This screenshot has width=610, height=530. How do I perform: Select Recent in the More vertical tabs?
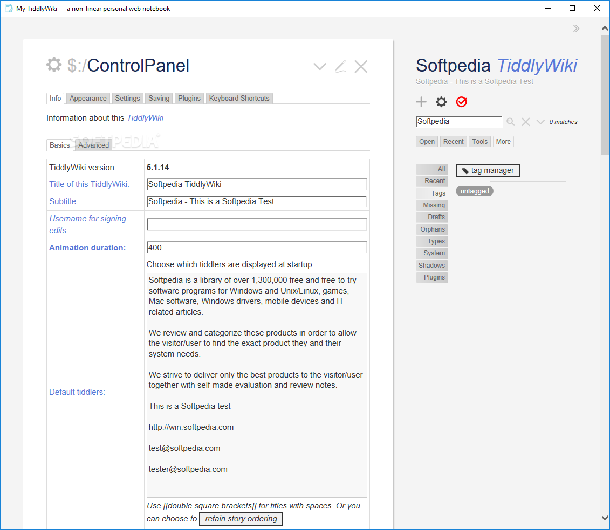[x=432, y=181]
